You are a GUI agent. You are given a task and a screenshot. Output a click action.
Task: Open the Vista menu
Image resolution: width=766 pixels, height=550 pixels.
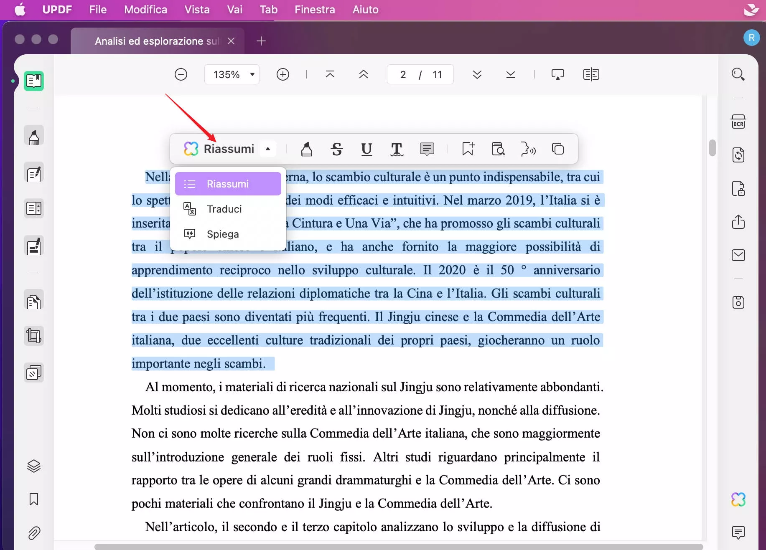pos(197,10)
